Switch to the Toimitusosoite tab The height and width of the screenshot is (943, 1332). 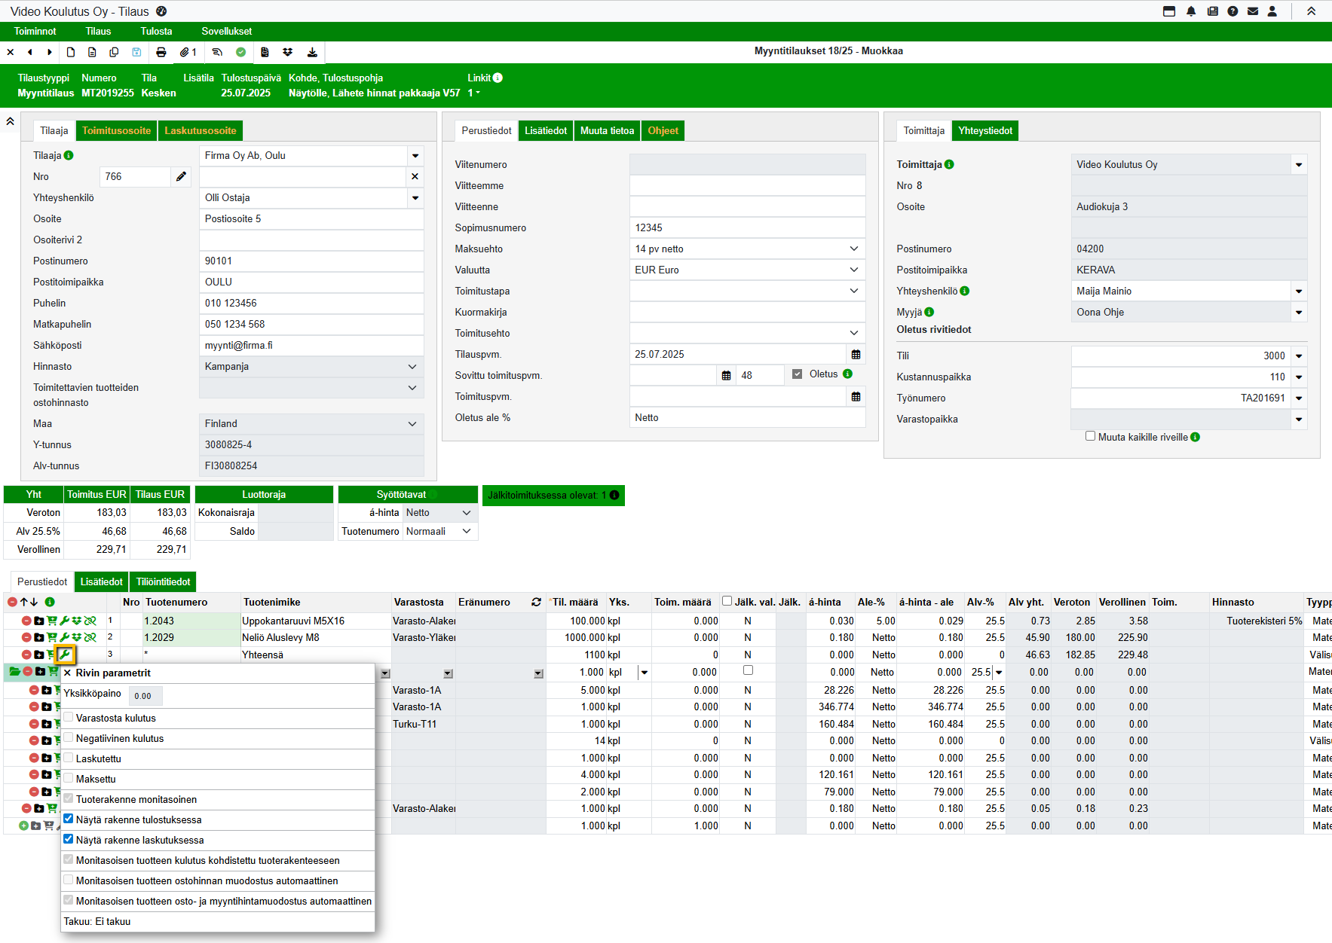(116, 130)
